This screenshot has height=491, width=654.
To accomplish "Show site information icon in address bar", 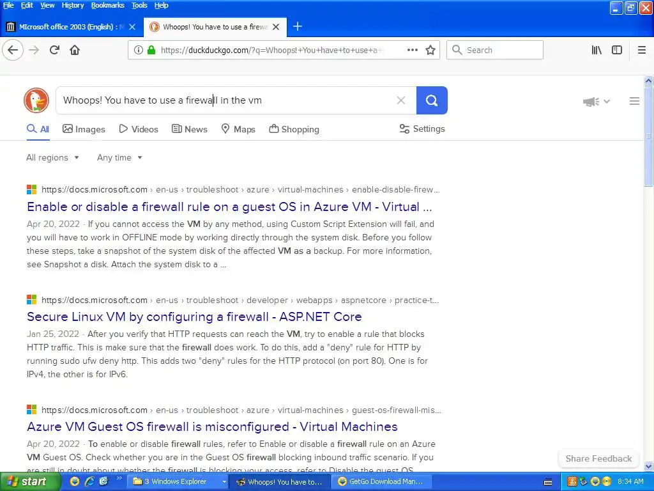I will click(x=139, y=50).
